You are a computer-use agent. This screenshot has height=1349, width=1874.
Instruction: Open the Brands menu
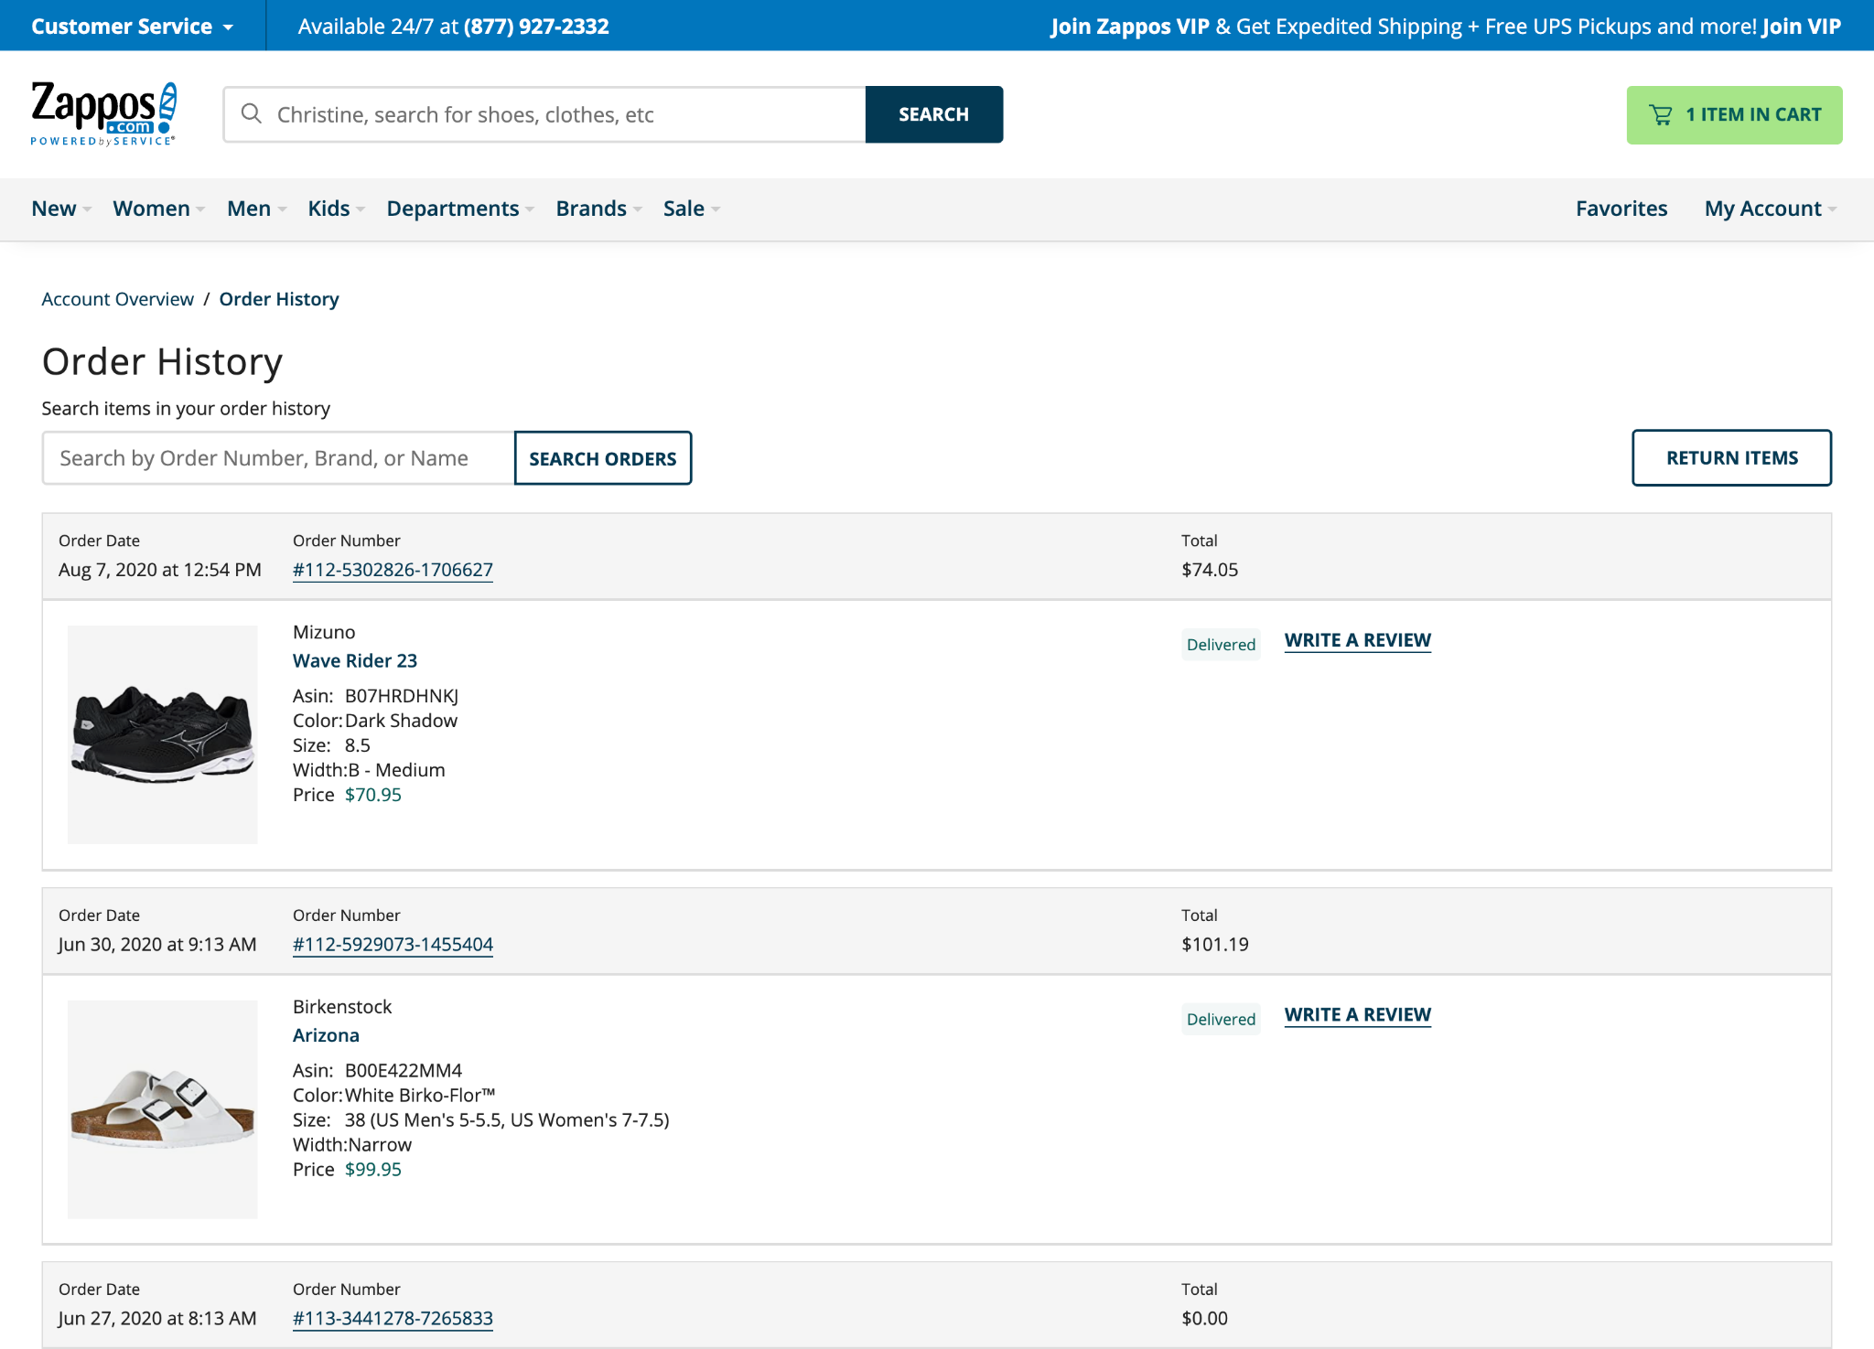click(591, 209)
